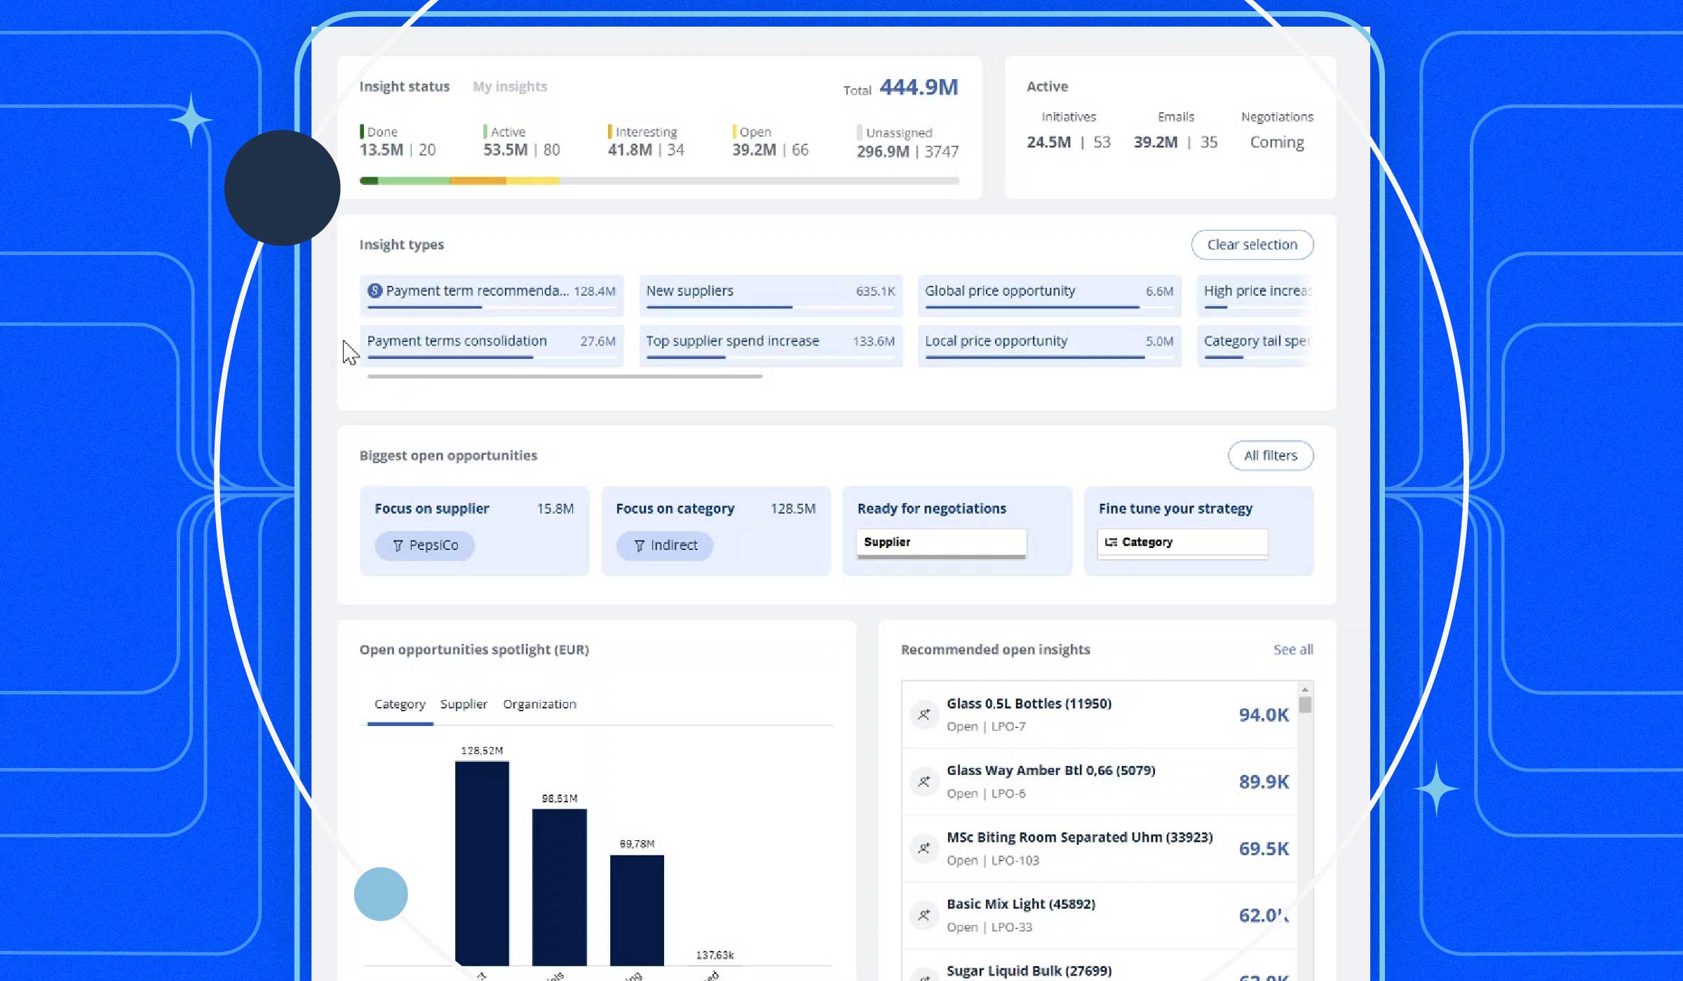Click the funnel icon on the PepsiCo filter chip

pos(398,545)
